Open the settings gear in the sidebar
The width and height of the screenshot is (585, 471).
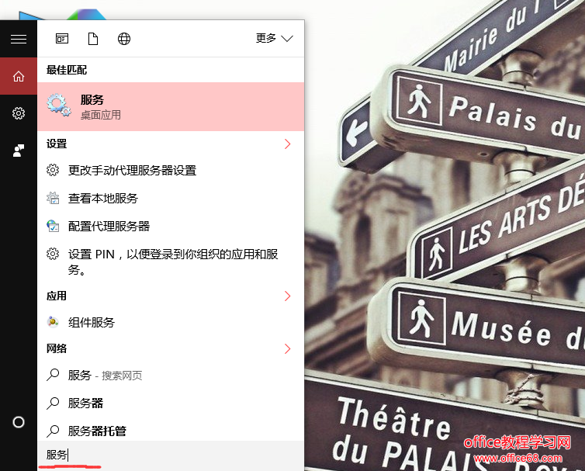19,113
